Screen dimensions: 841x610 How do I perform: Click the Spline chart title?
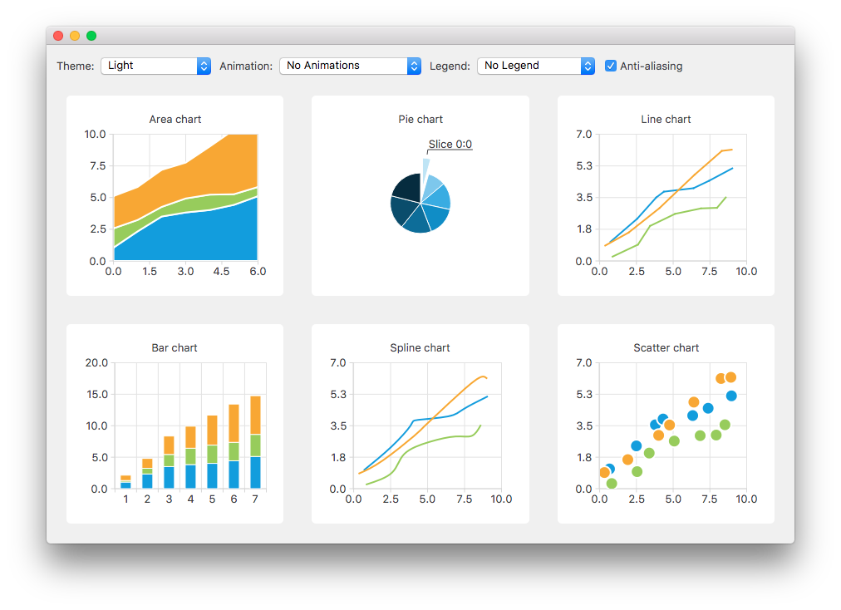click(420, 347)
